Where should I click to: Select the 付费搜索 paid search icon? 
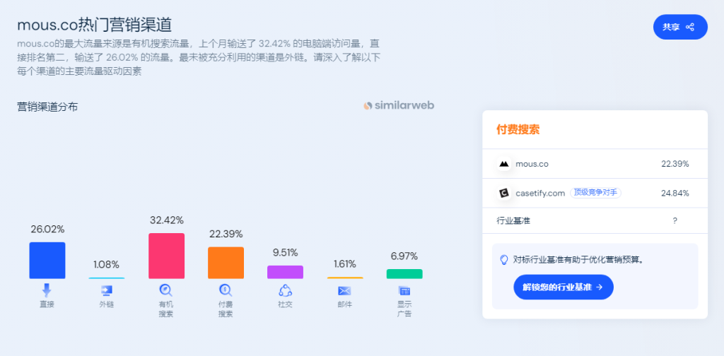click(x=226, y=290)
